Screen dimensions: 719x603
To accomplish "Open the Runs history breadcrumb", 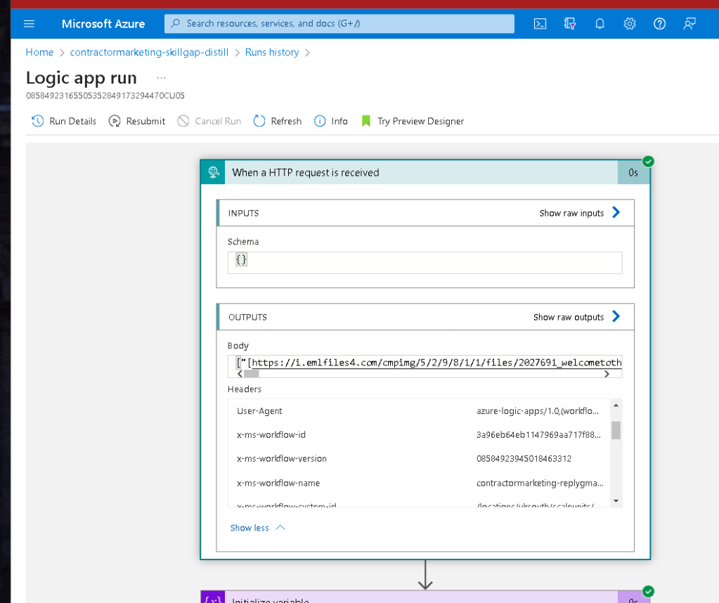I will (x=272, y=52).
